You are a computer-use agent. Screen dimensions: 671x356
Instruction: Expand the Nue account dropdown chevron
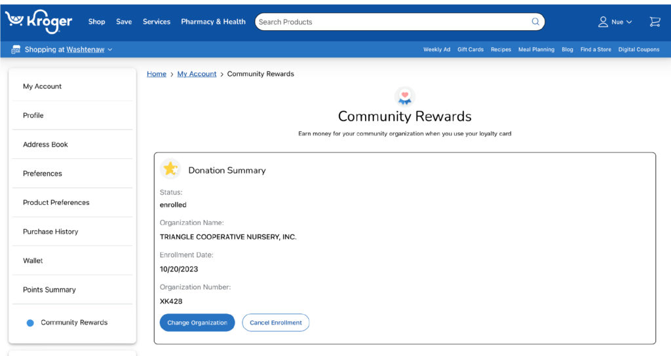click(629, 22)
